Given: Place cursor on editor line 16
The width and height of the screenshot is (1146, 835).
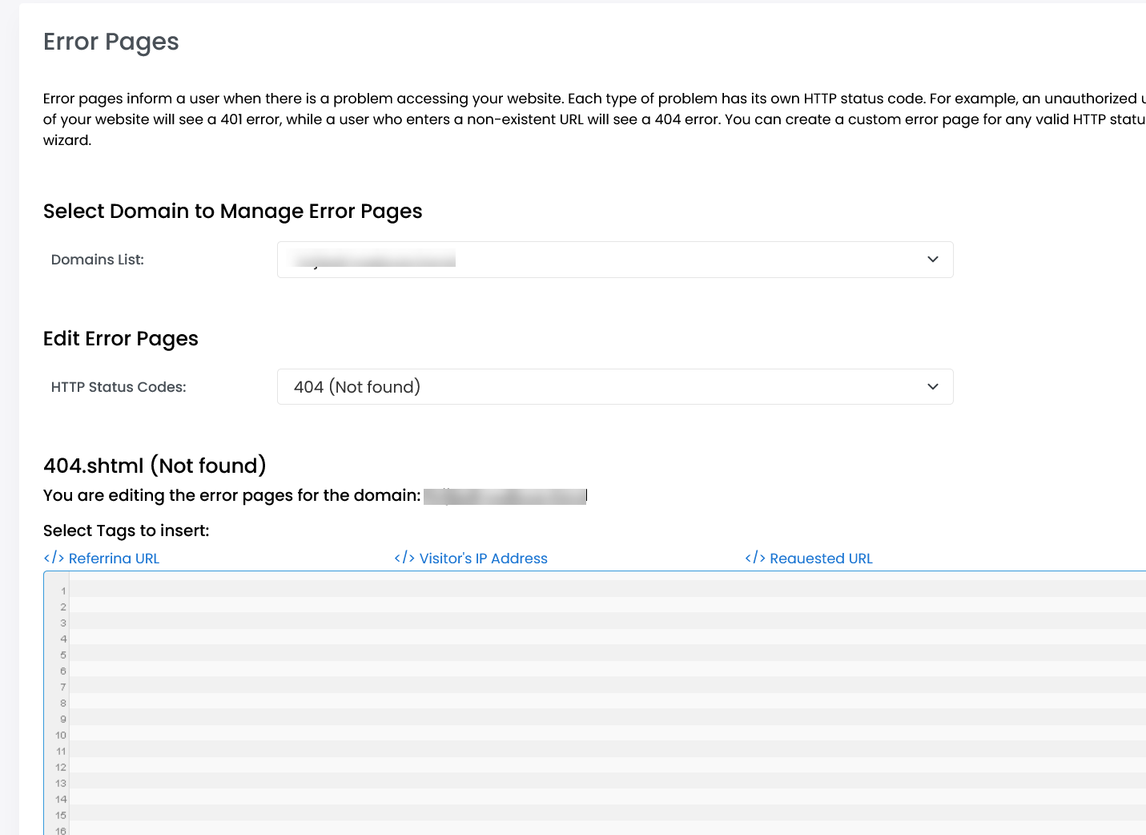Looking at the screenshot, I should click(561, 830).
